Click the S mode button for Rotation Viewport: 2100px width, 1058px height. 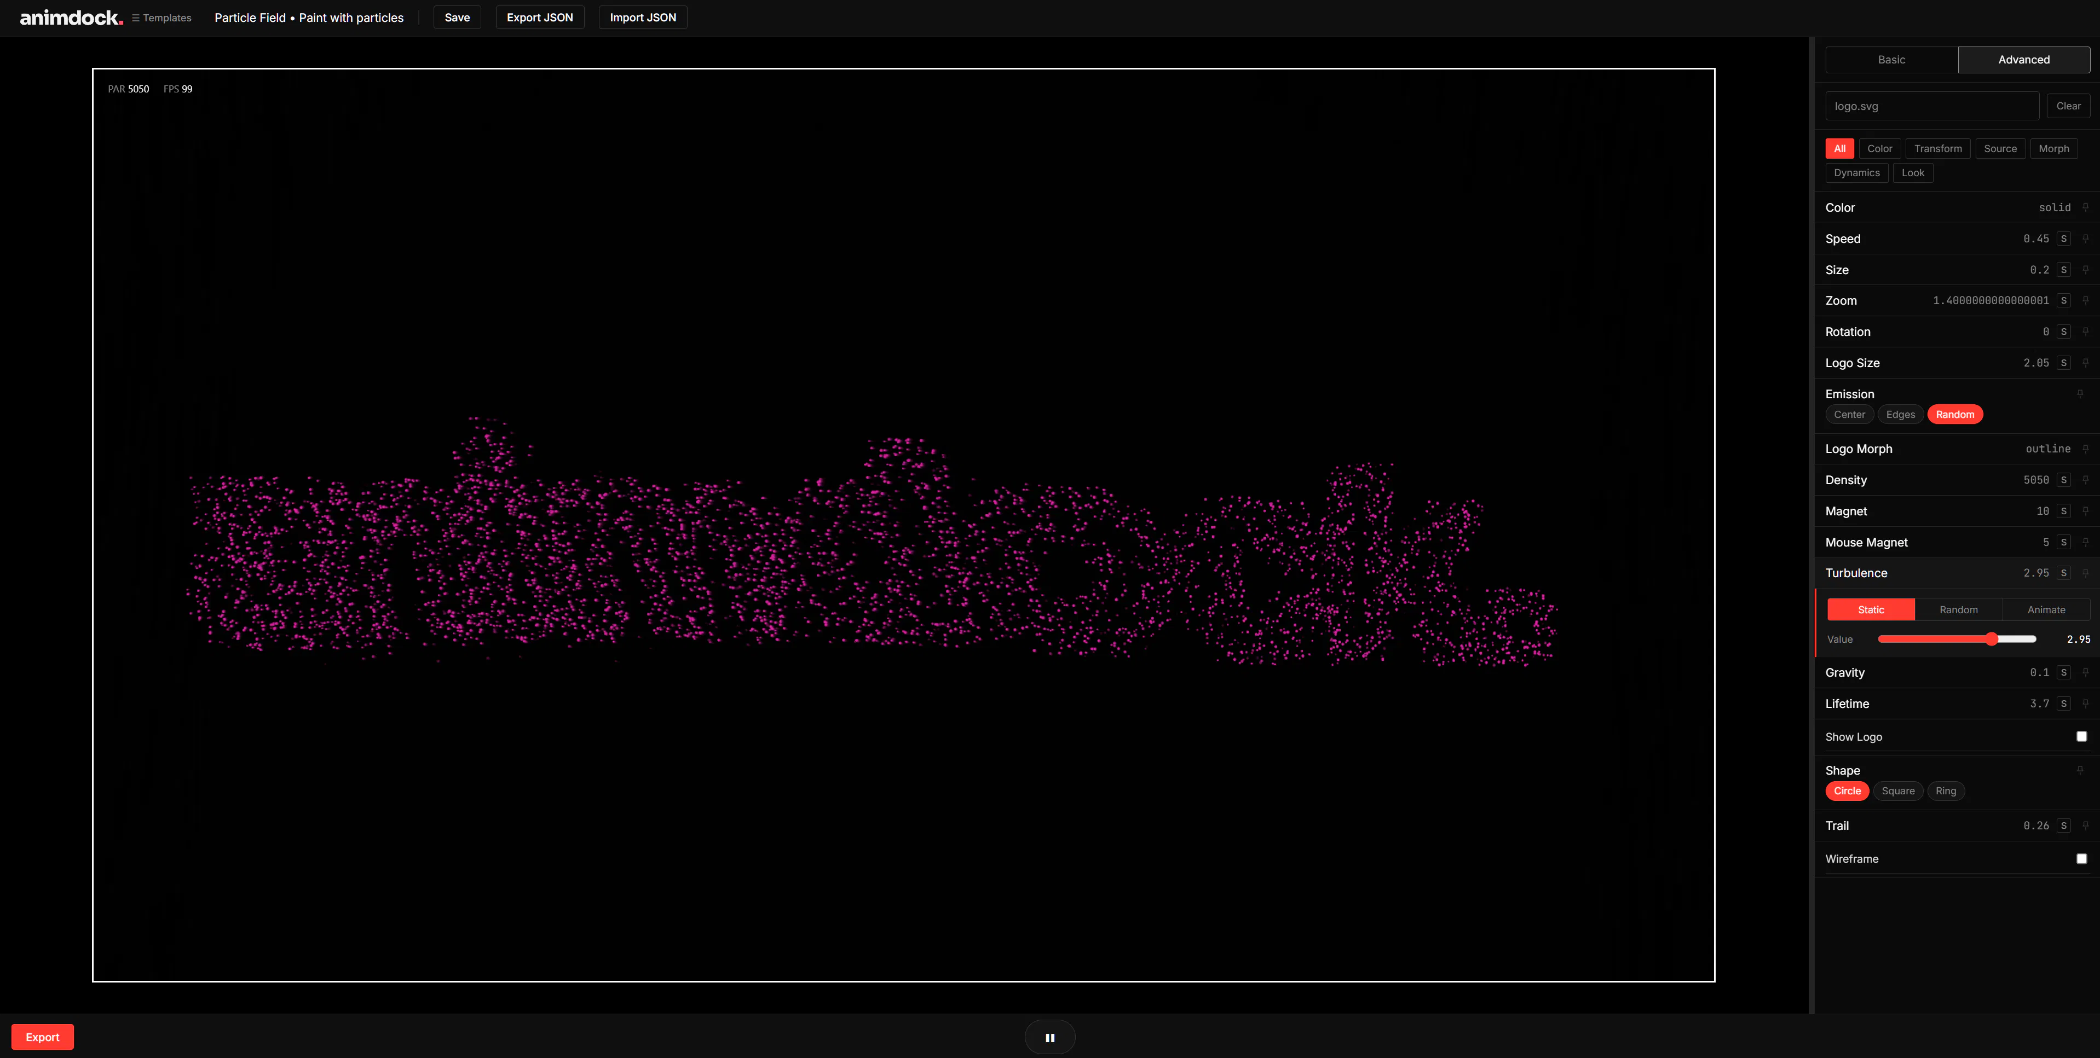[x=2063, y=332]
